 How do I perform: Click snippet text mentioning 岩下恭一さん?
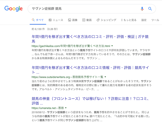pos(91,54)
